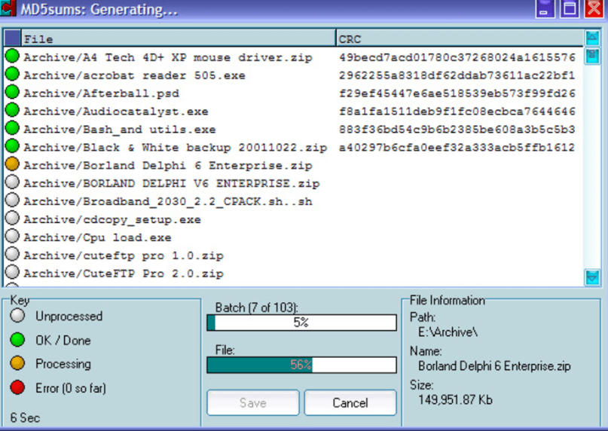
Task: Click the green status icon for Afterball.psd
Action: [12, 93]
